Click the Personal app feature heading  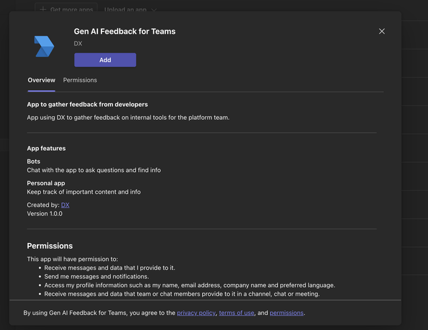click(x=46, y=183)
